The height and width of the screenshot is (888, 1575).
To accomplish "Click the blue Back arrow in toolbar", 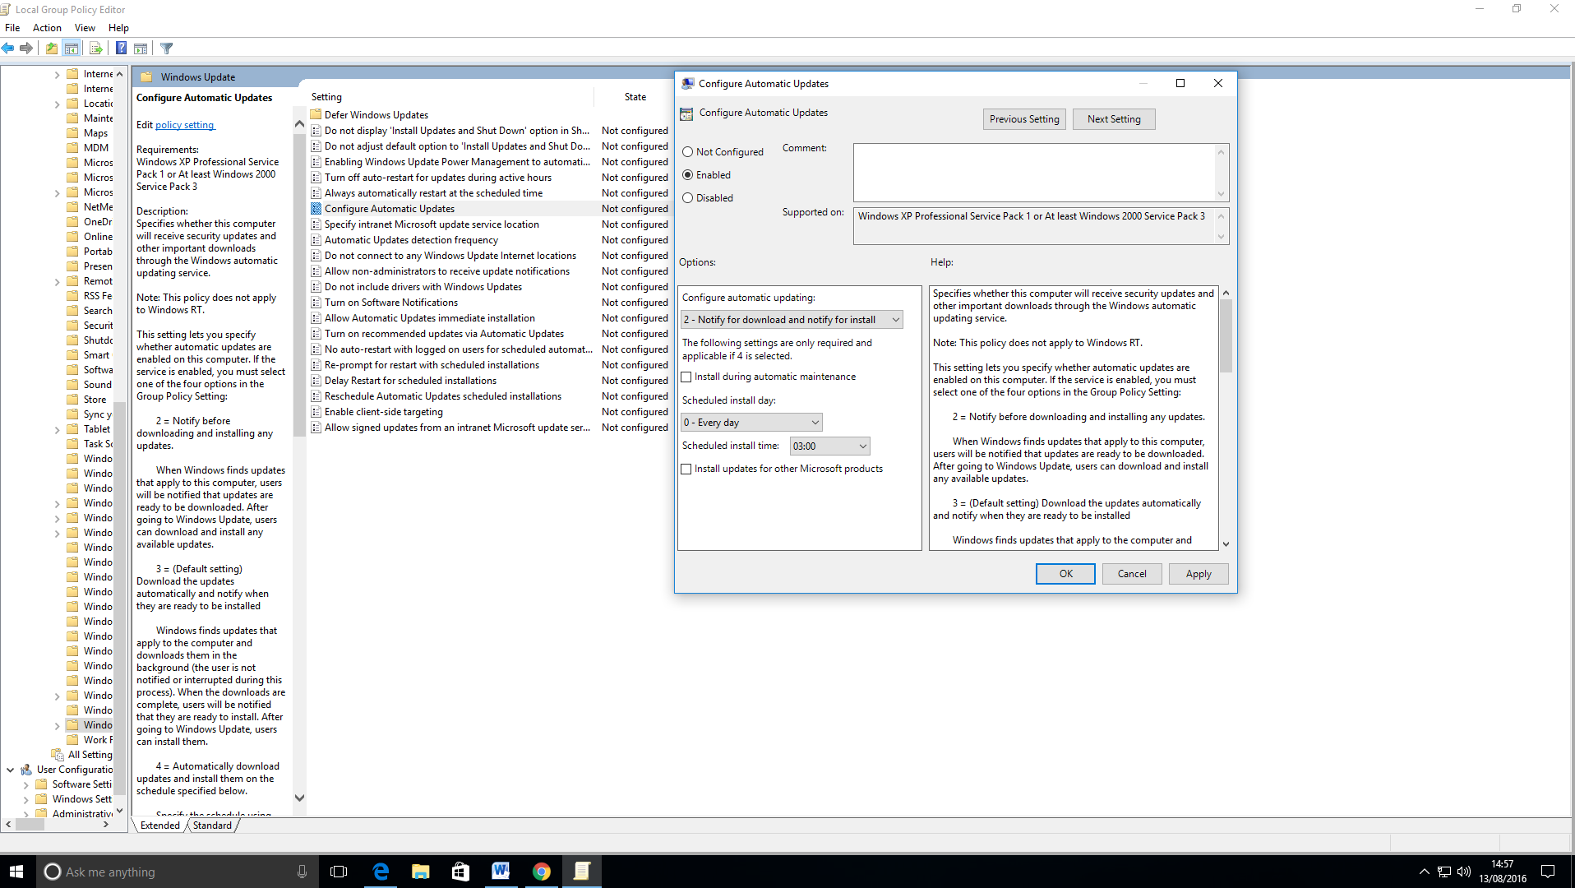I will point(8,49).
